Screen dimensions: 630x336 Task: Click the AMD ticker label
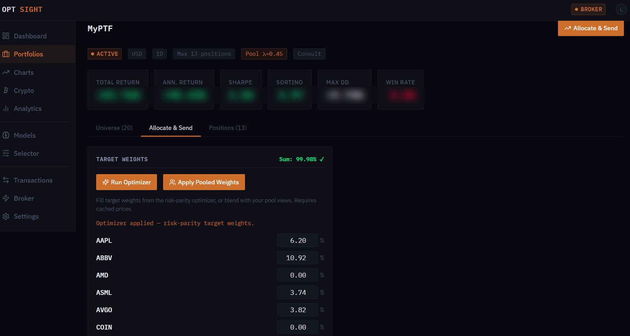click(x=102, y=275)
